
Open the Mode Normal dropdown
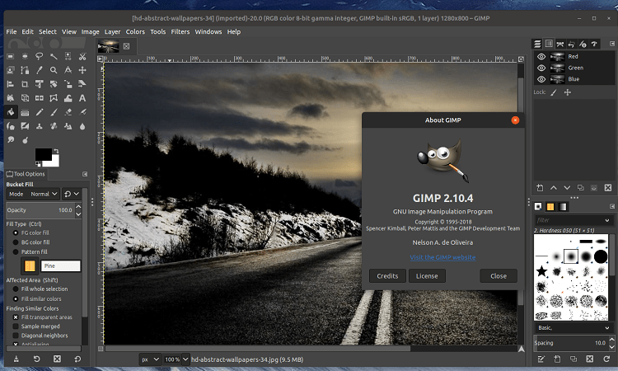pos(33,194)
